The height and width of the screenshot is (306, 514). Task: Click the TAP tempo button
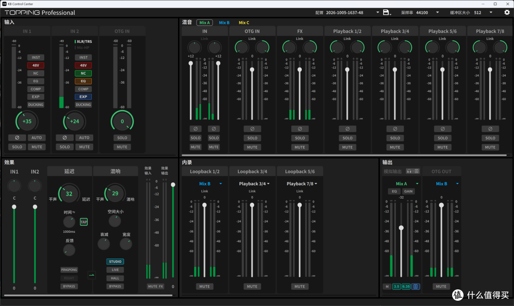pos(84,222)
